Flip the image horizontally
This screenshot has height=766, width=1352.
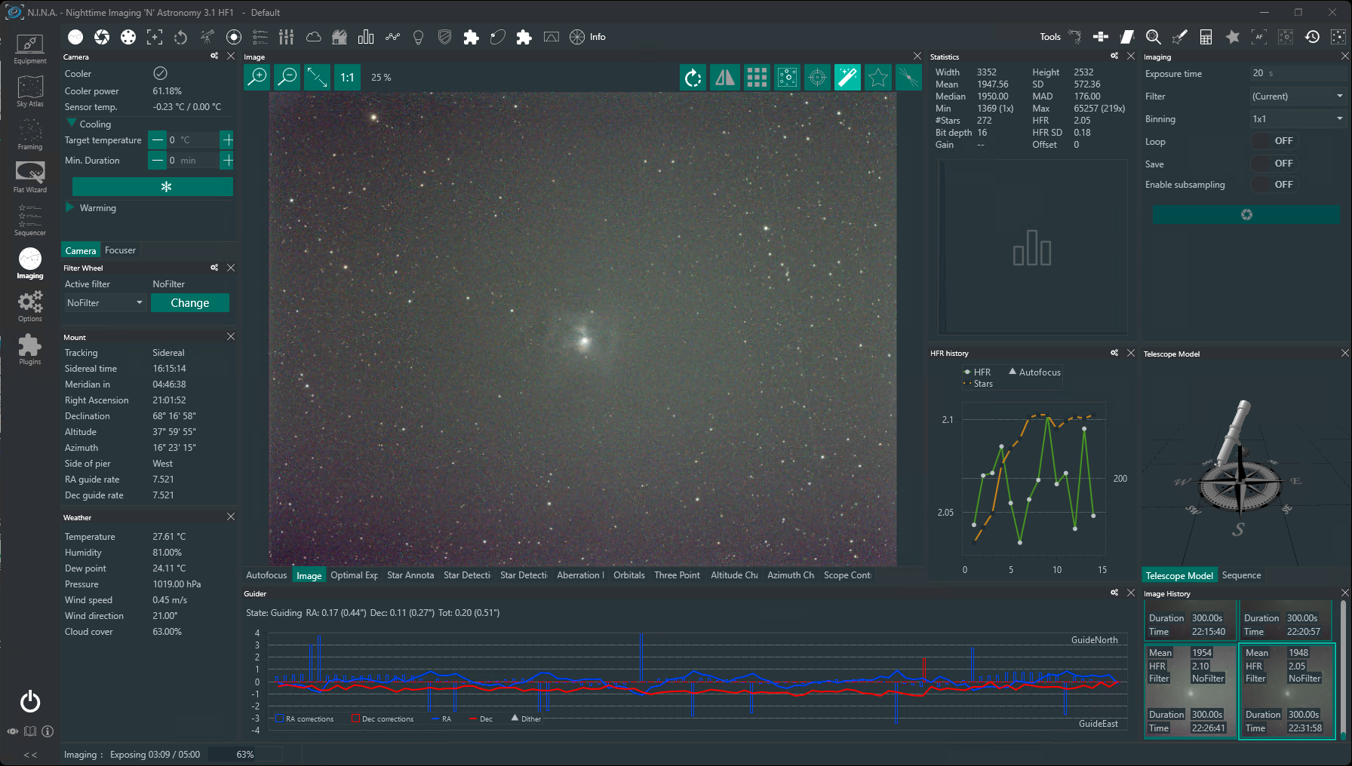[724, 77]
